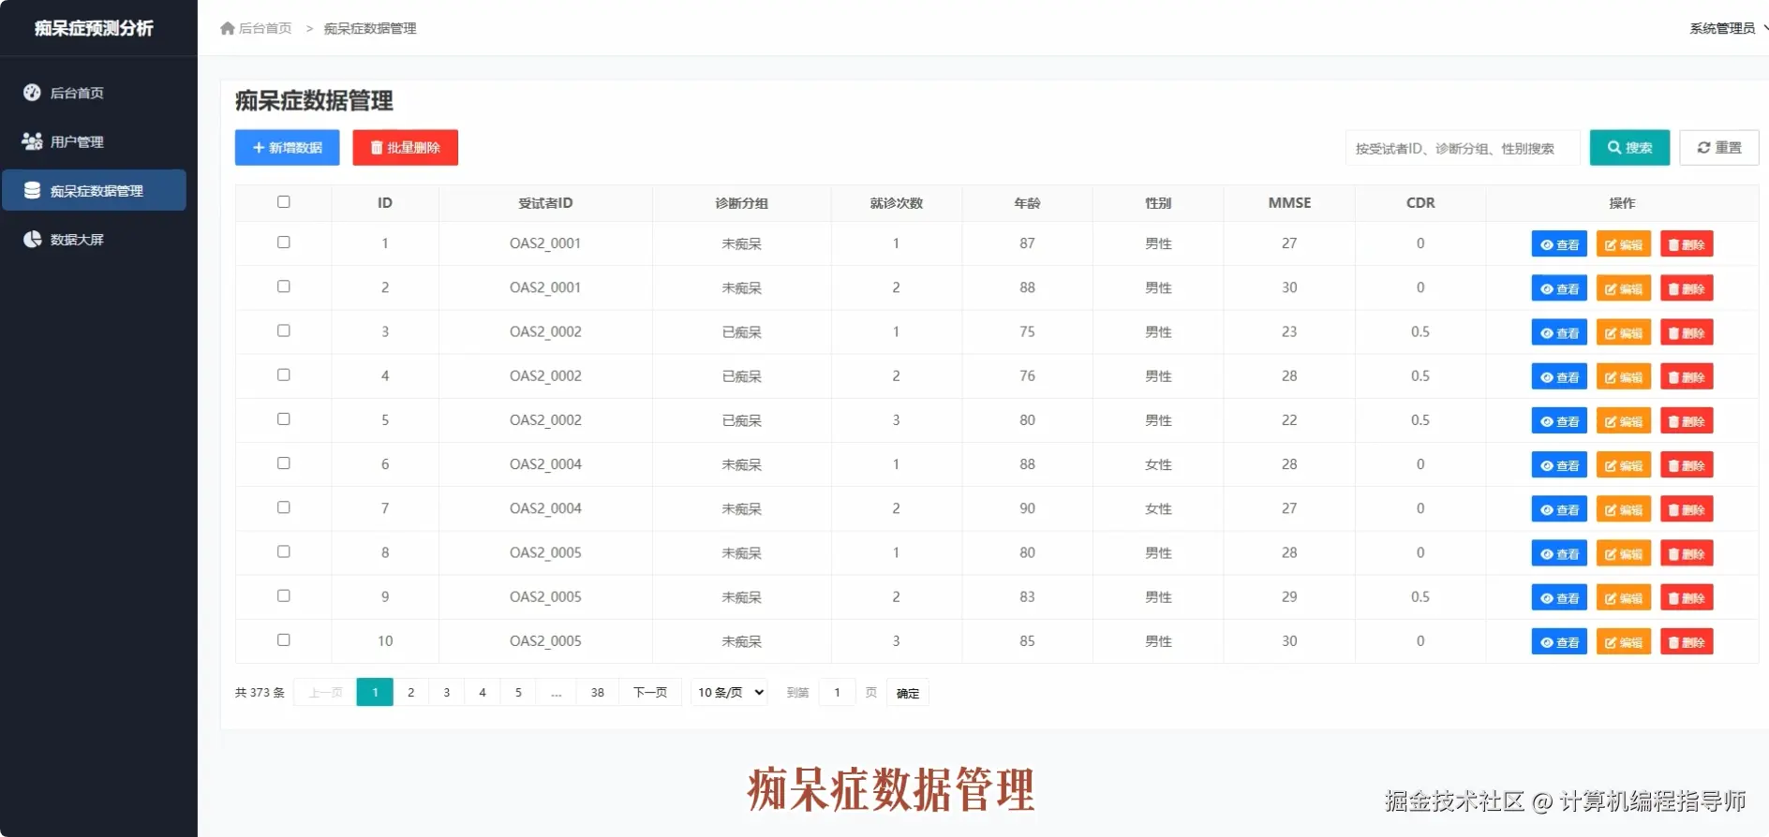Check the row with ID 4

284,374
